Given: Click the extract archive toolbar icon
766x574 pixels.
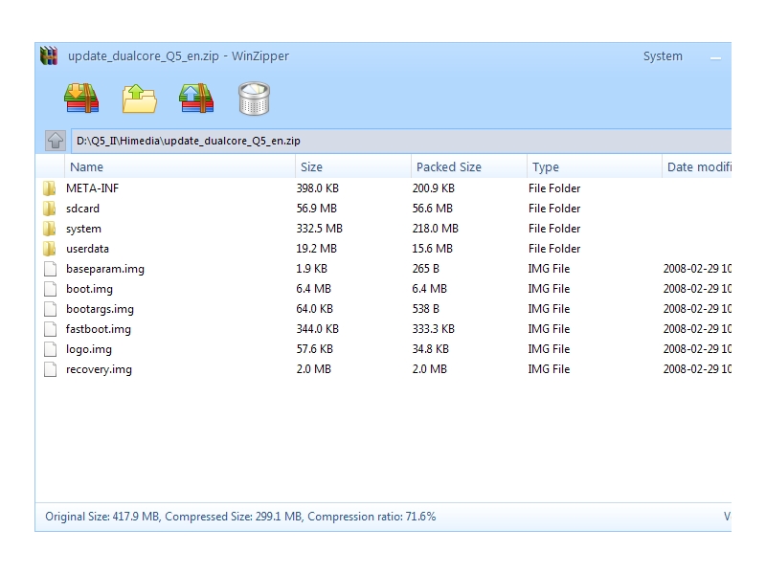Looking at the screenshot, I should [81, 99].
